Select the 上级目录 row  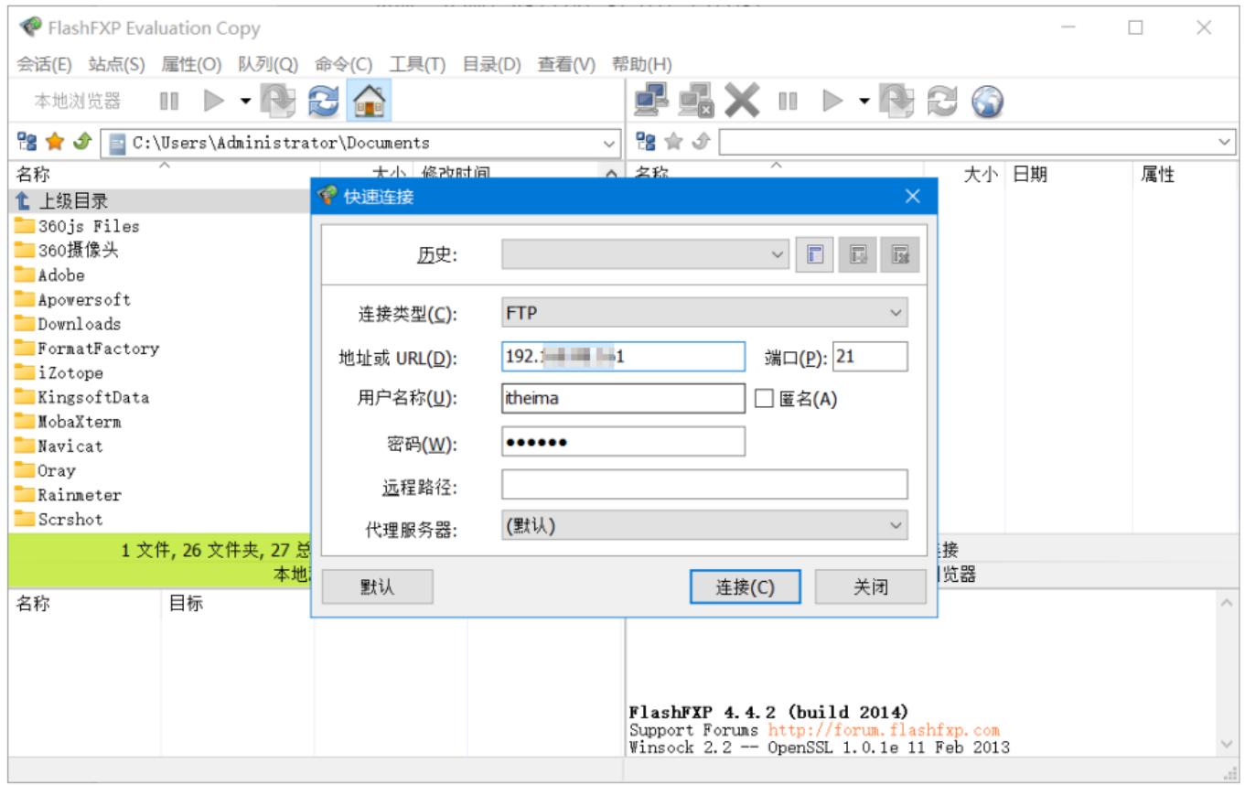pos(160,201)
